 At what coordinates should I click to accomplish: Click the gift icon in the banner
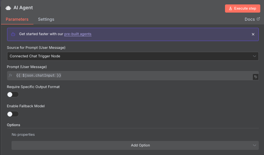[x=13, y=34]
